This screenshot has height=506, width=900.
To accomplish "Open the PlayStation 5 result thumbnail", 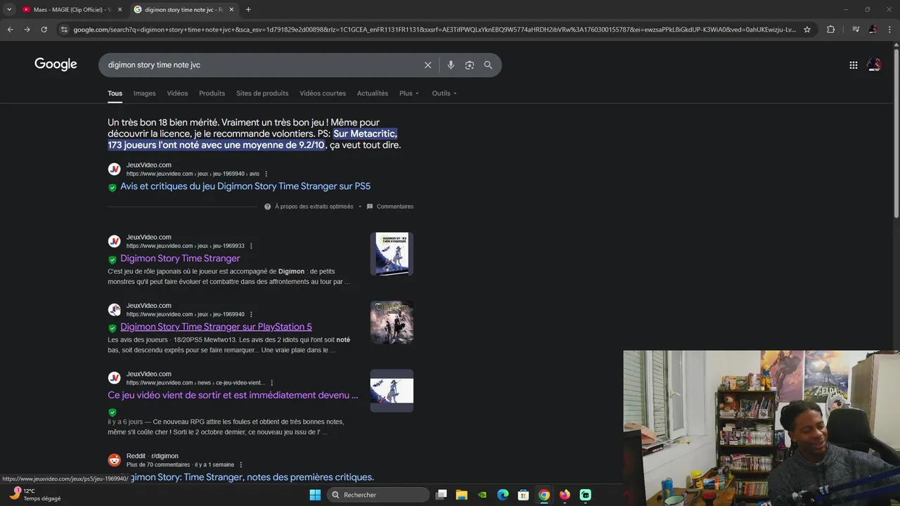I will tap(392, 323).
